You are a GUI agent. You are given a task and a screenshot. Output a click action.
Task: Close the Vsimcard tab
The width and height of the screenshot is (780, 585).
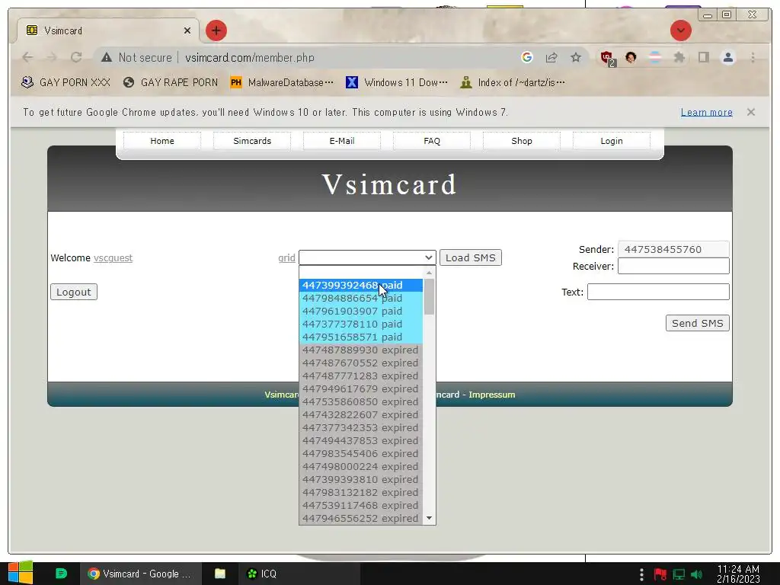coord(187,30)
